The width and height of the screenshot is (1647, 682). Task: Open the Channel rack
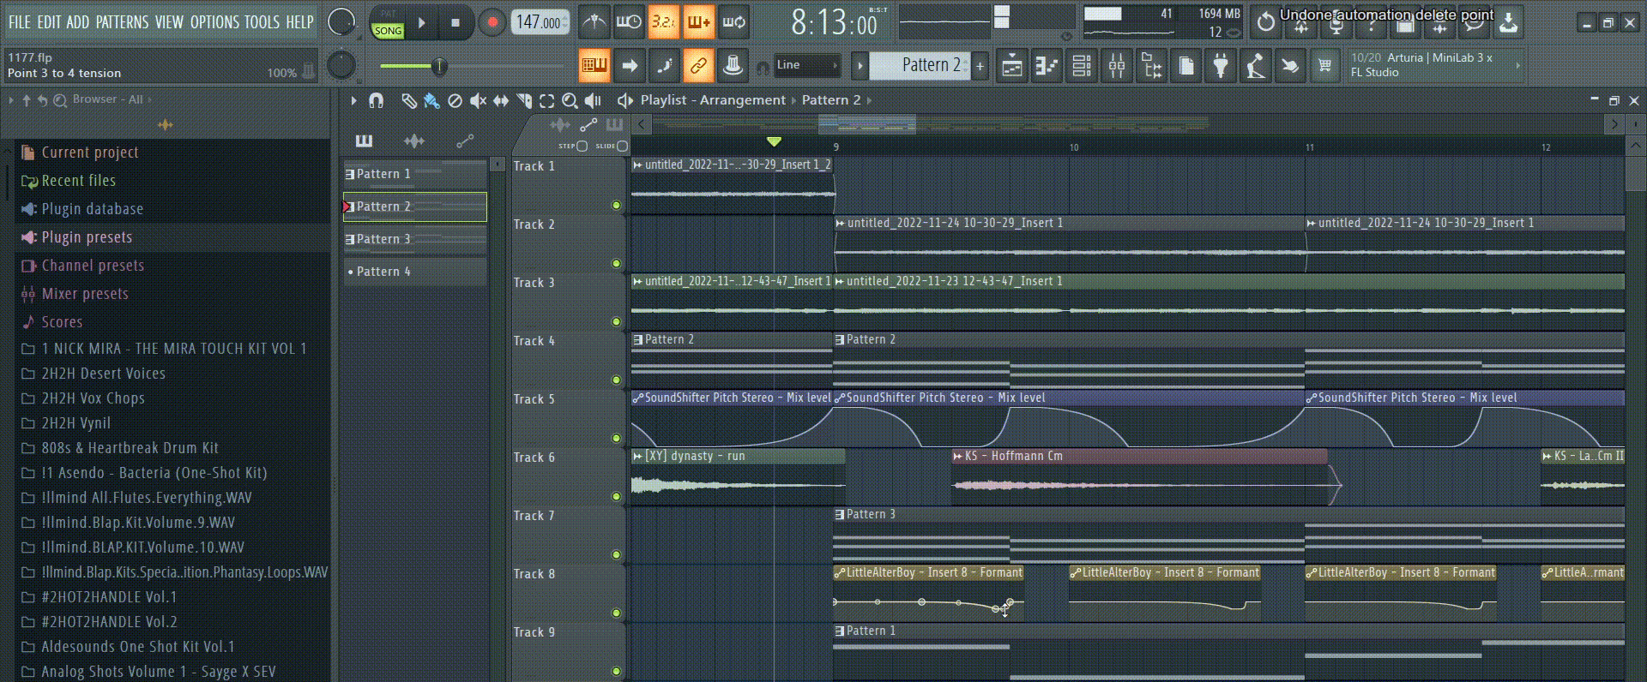click(x=1082, y=66)
